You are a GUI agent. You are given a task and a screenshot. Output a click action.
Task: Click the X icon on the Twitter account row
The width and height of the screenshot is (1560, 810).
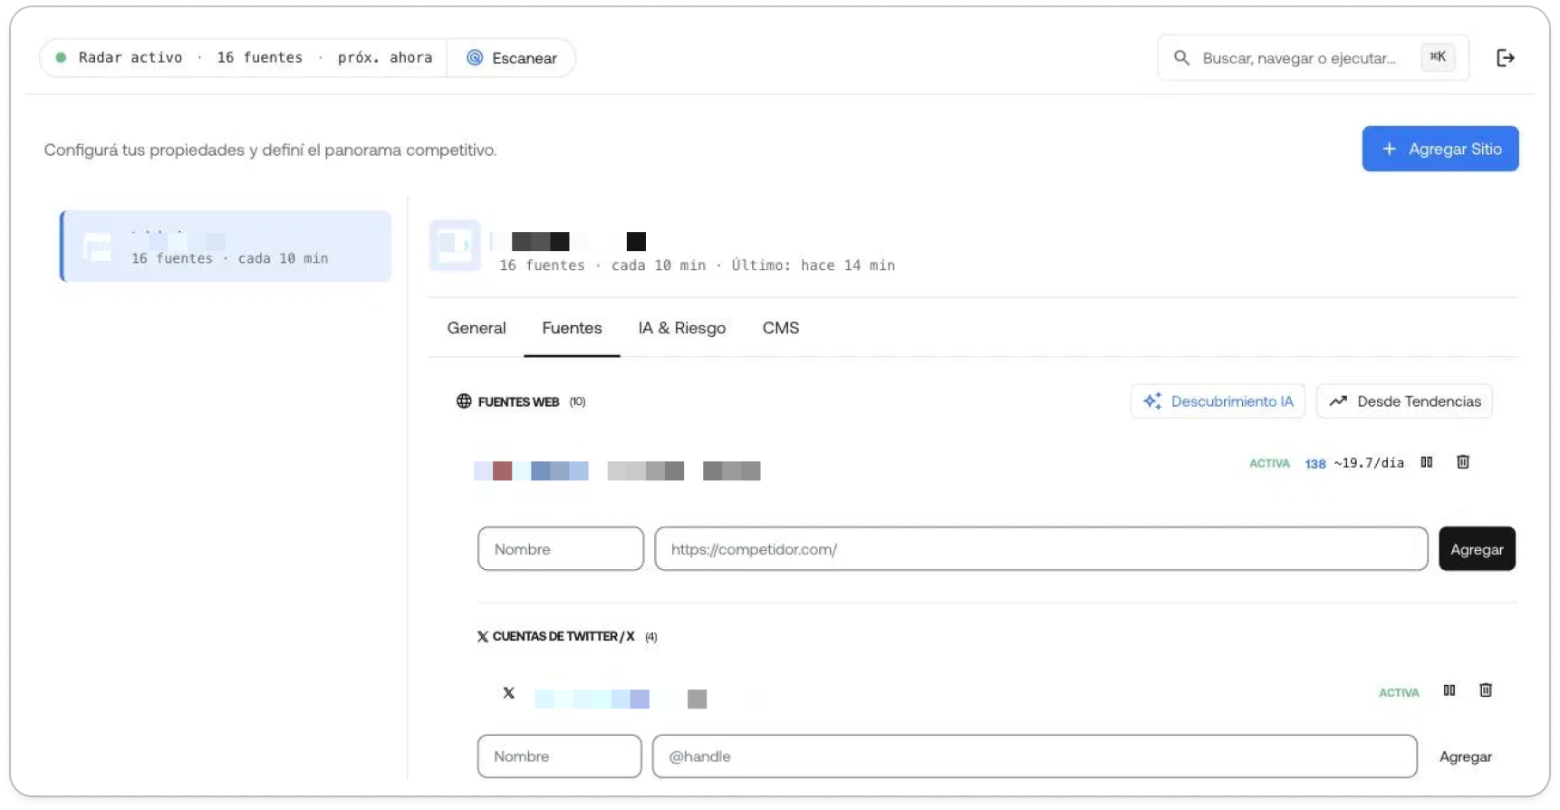coord(509,693)
